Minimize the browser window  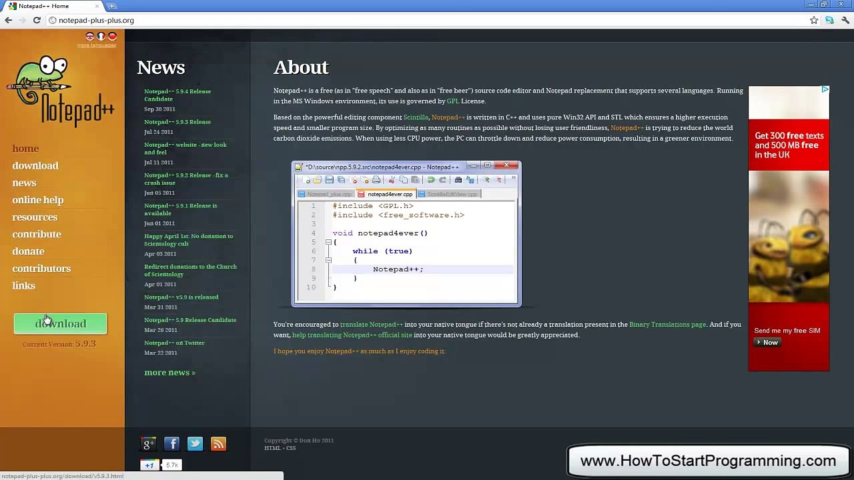coord(811,4)
